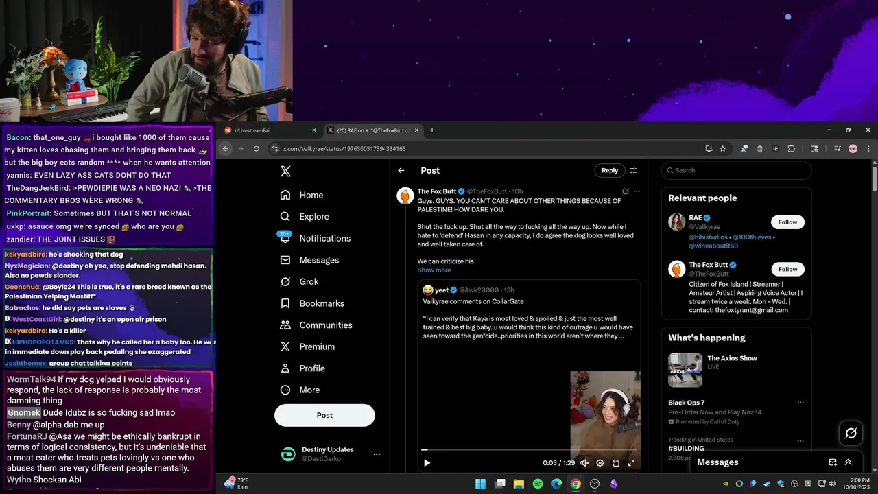Go back with the Post arrow
Screen dimensions: 878x494
tap(401, 171)
